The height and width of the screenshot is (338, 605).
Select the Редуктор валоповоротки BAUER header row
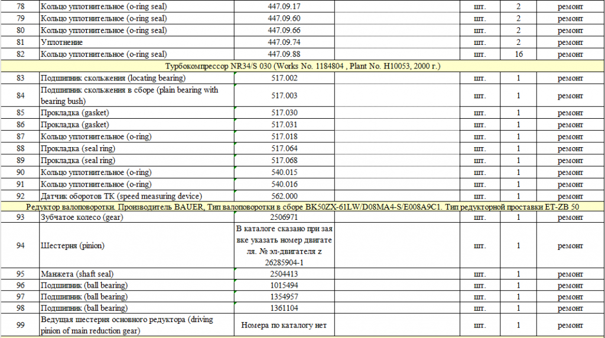[x=302, y=206]
